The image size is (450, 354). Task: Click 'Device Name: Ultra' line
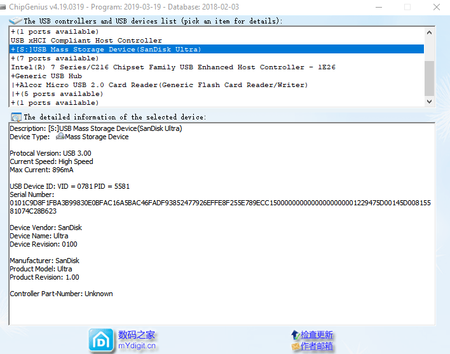(39, 236)
